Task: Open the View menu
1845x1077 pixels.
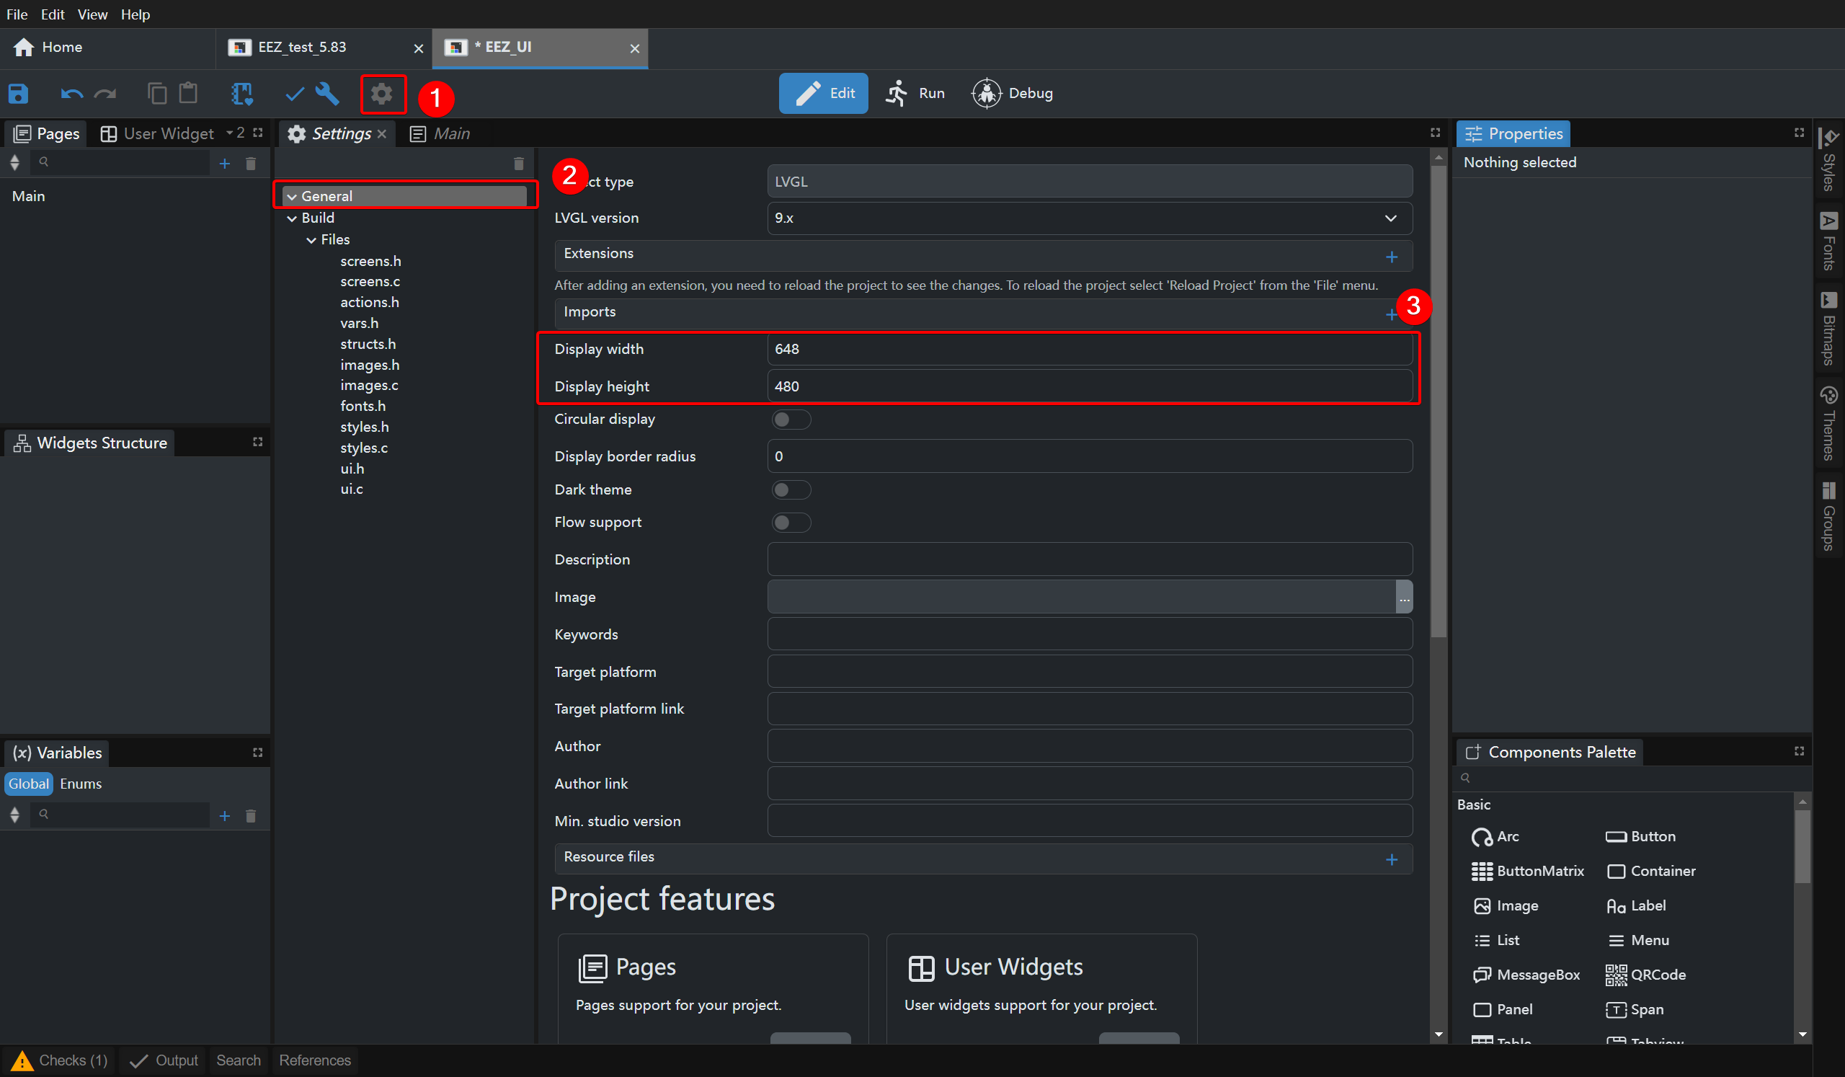Action: click(92, 14)
